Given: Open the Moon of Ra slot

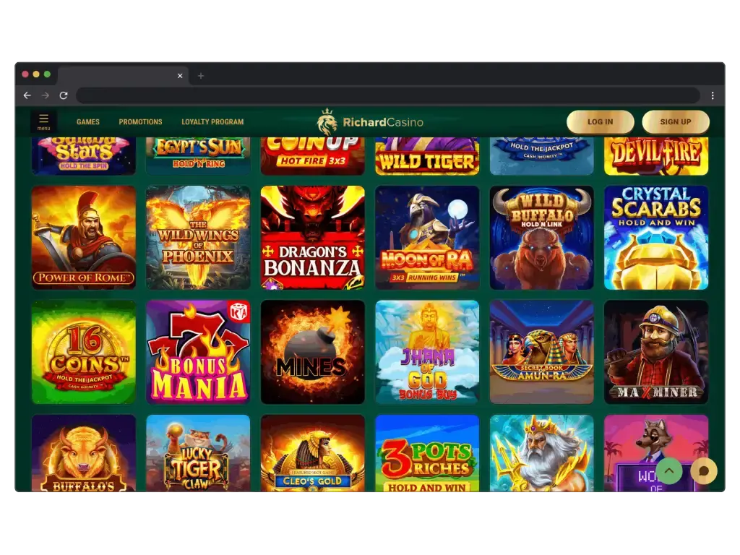Looking at the screenshot, I should click(x=426, y=237).
